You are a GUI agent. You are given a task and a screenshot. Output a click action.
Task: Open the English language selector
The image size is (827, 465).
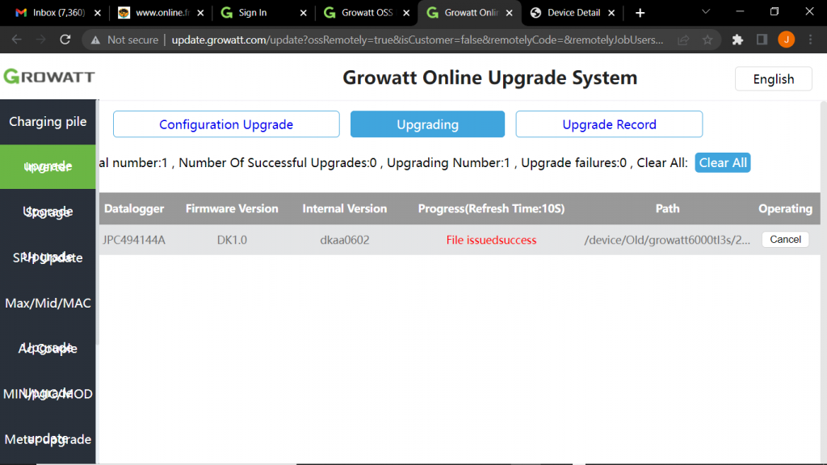(x=773, y=78)
